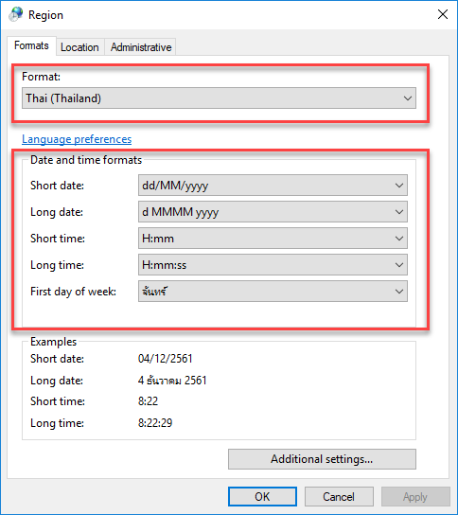Expand the Format dropdown showing Thai (Thailand)
458x515 pixels.
point(219,98)
